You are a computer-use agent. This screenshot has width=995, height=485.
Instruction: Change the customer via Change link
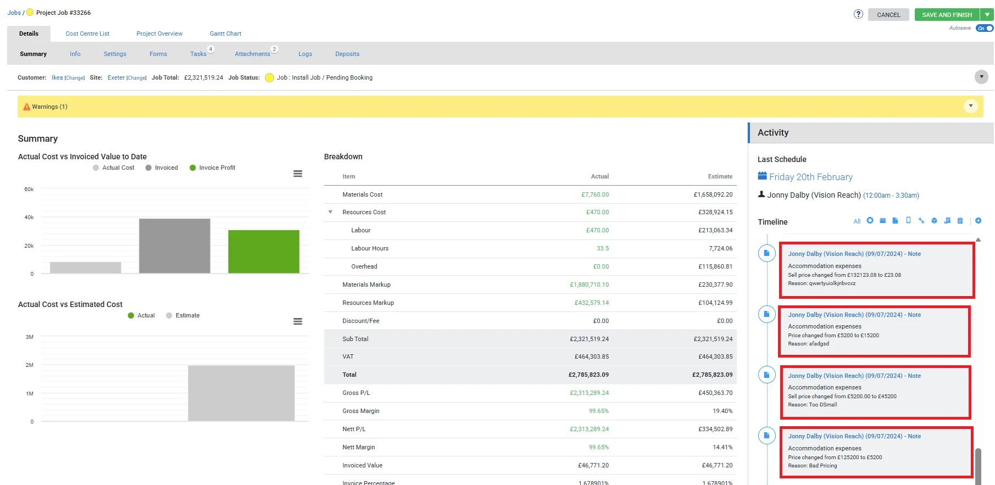75,78
